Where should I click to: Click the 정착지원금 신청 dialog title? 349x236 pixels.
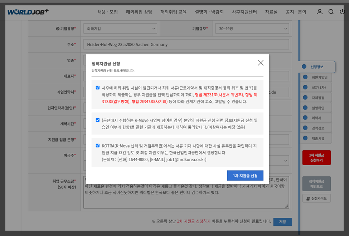coord(106,64)
